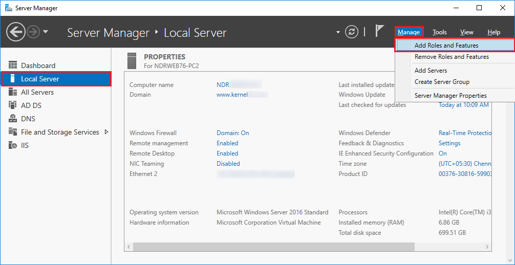Click the Product ID 00376 link

465,174
